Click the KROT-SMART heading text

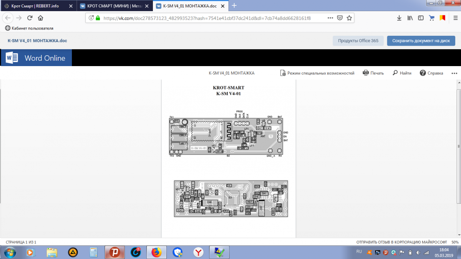[229, 88]
